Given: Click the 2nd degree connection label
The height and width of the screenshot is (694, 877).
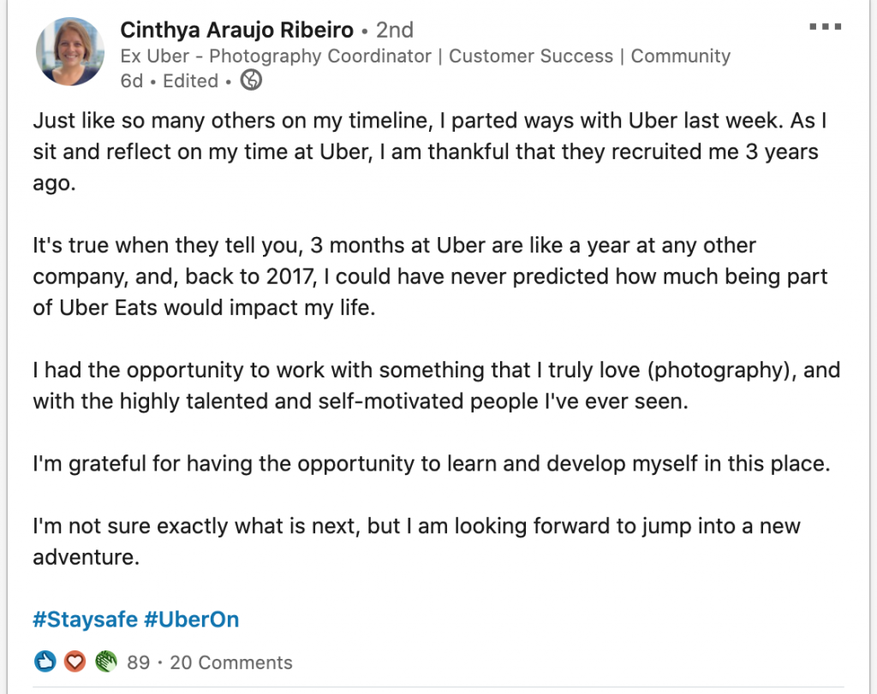Looking at the screenshot, I should pyautogui.click(x=395, y=30).
